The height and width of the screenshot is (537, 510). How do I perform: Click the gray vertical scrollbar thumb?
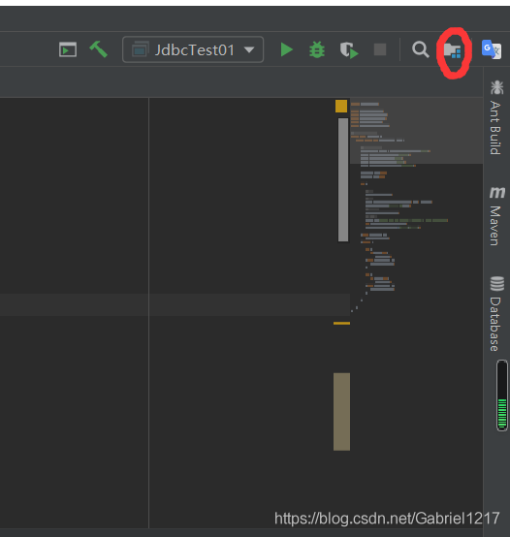pos(343,179)
